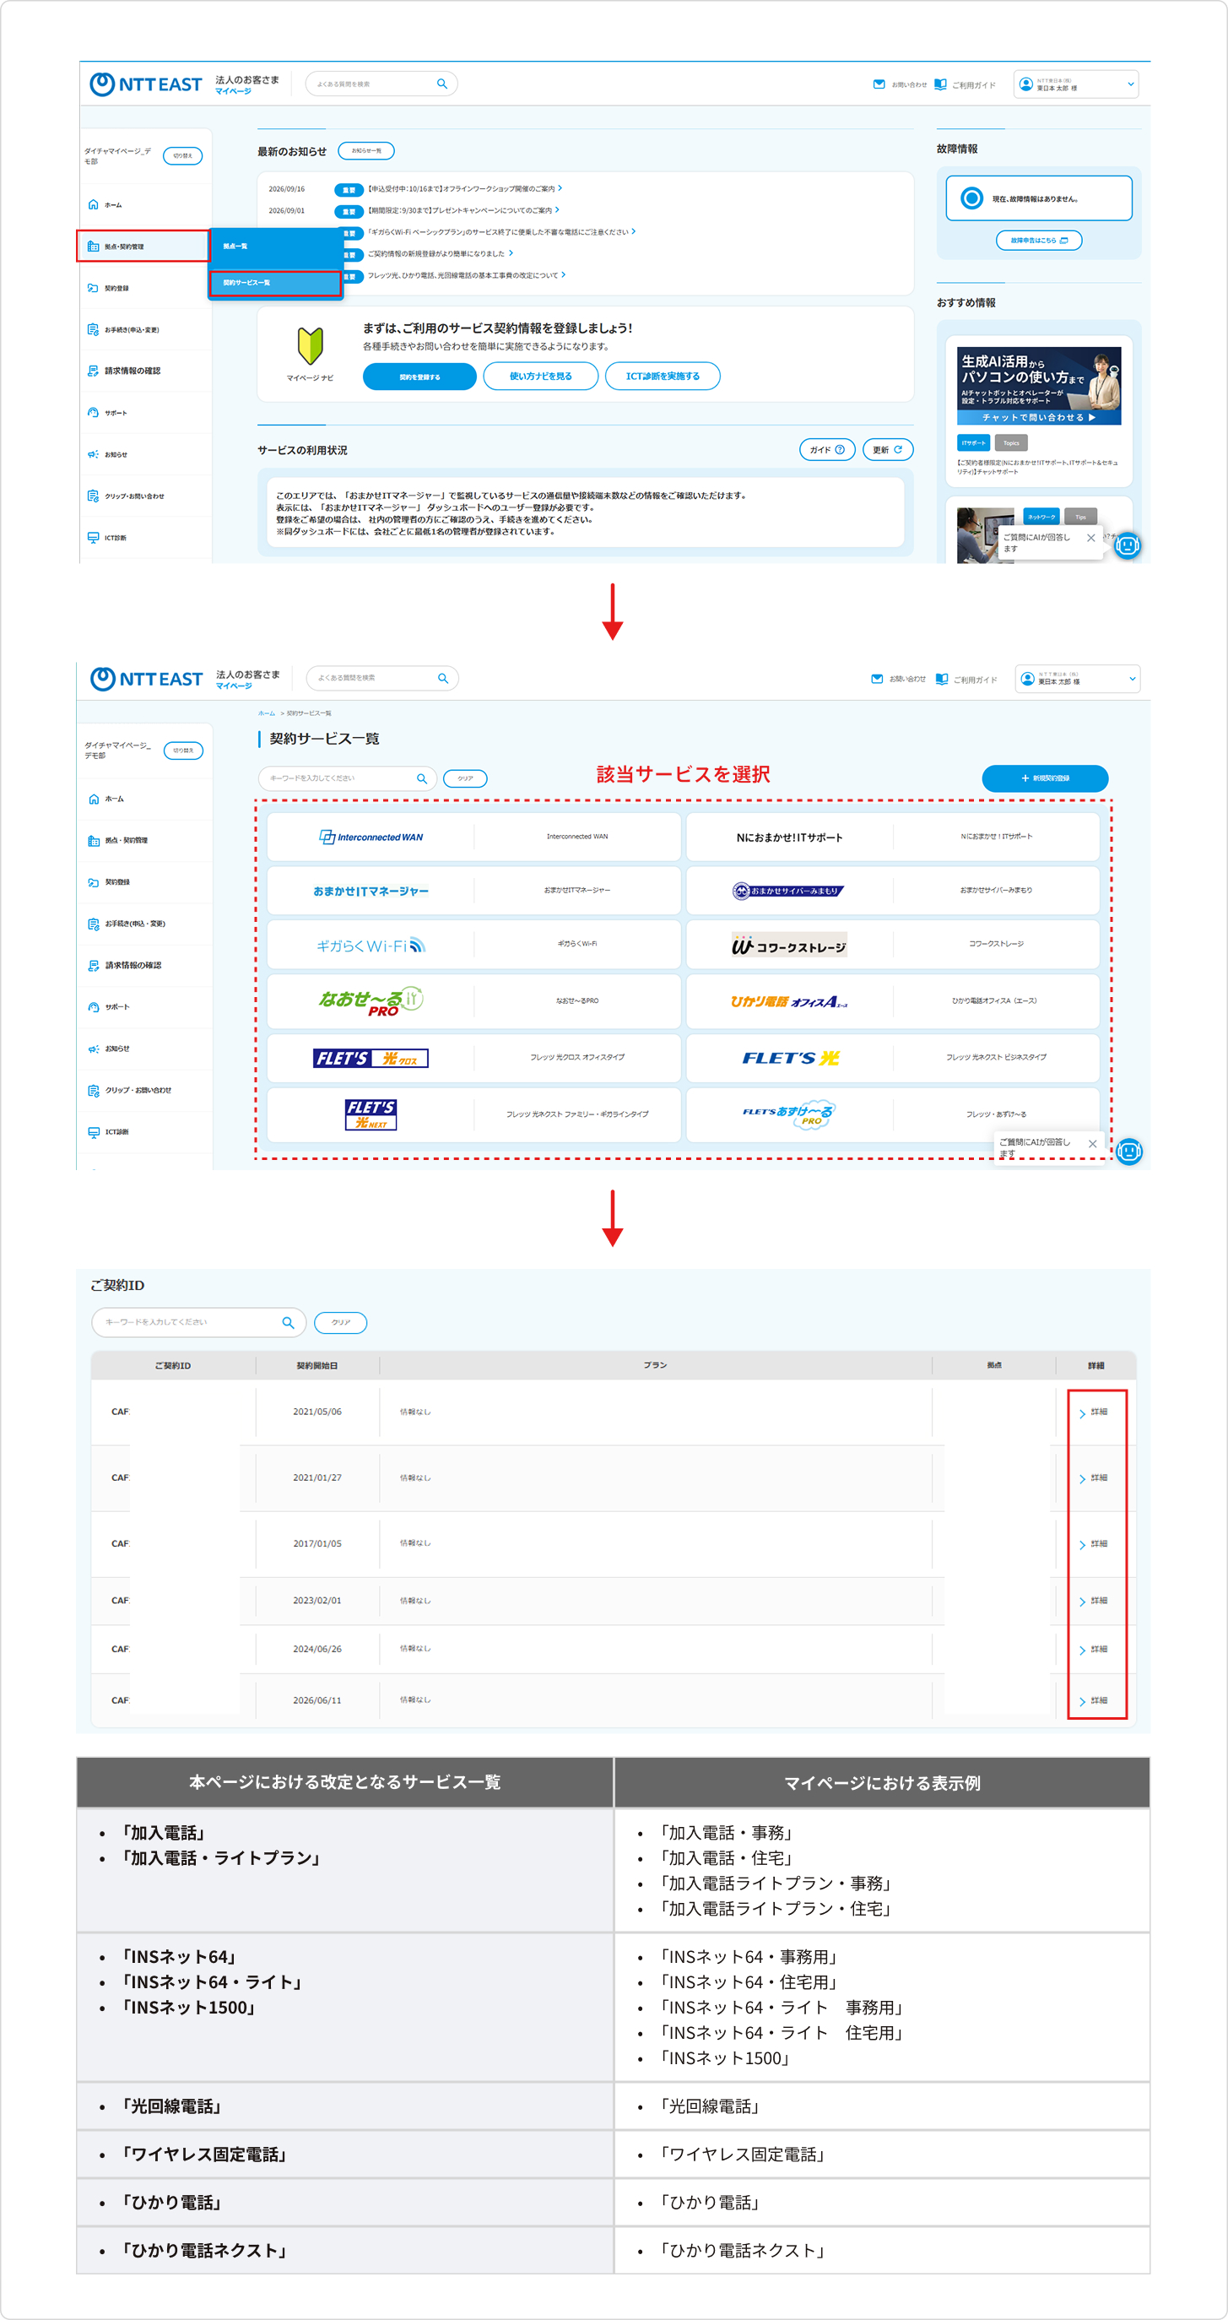Screen dimensions: 1228x2320
Task: Click the ご利用ガイド book icon in the home dashboard header
Action: click(940, 84)
